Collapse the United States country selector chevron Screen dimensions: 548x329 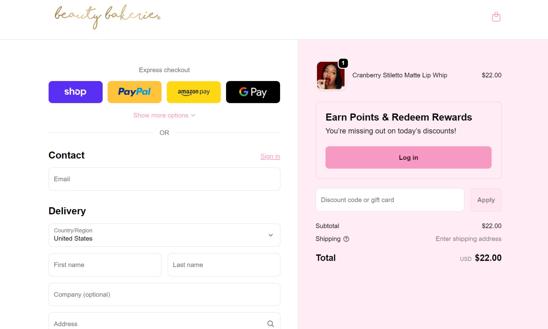271,235
